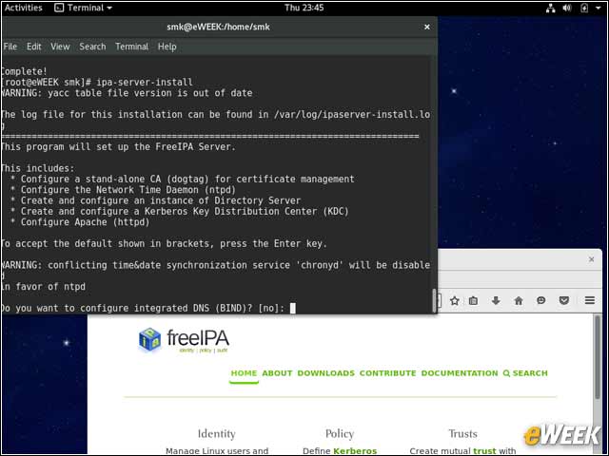Expand the system menu arrow
Image resolution: width=609 pixels, height=456 pixels.
[x=598, y=8]
